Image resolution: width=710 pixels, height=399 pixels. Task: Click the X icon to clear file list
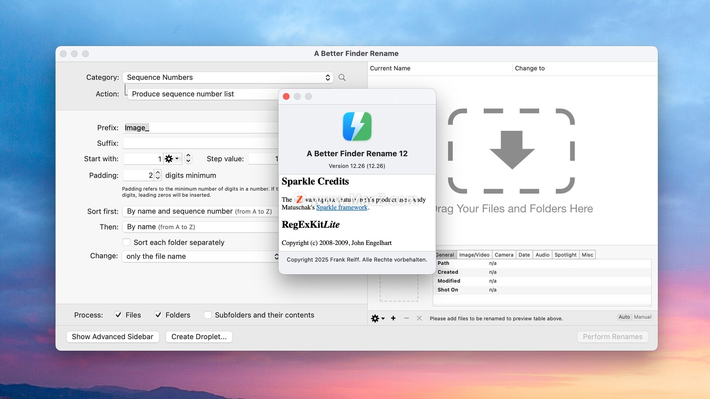click(x=419, y=318)
